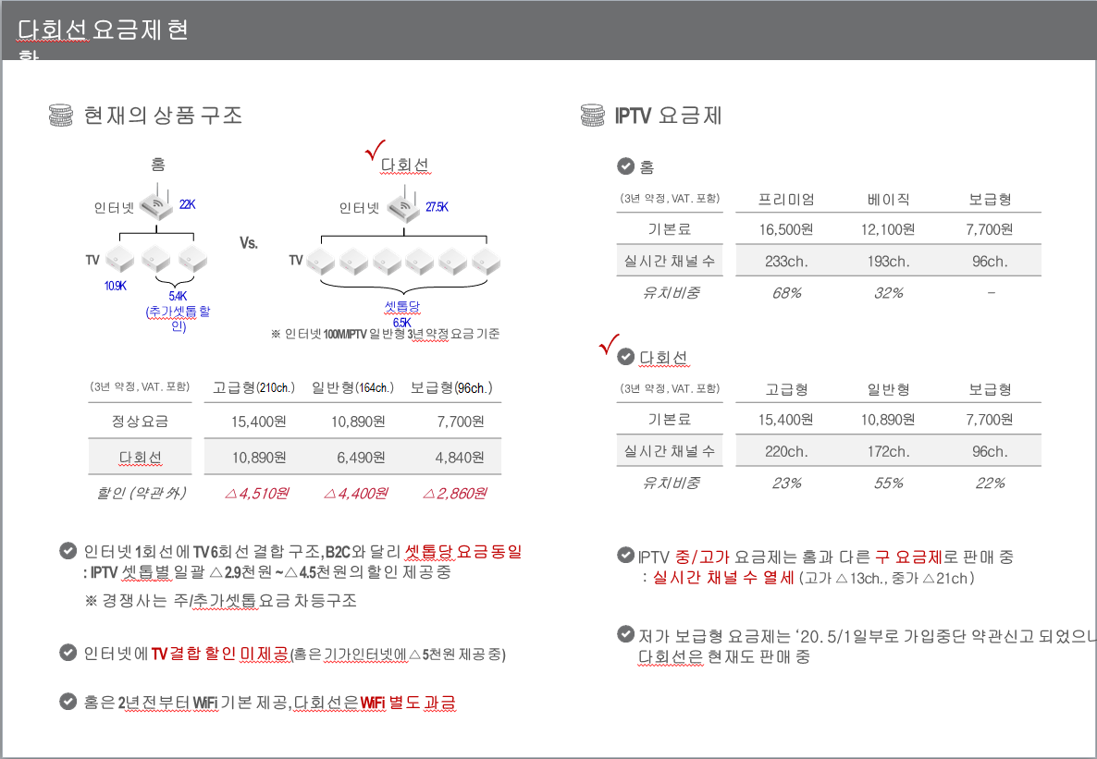This screenshot has width=1097, height=759.
Task: Click the 233ch. channel count cell
Action: (786, 262)
